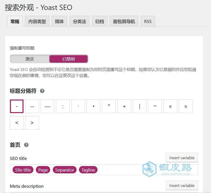Select the 分类法 tab
The width and height of the screenshot is (211, 193).
click(79, 21)
